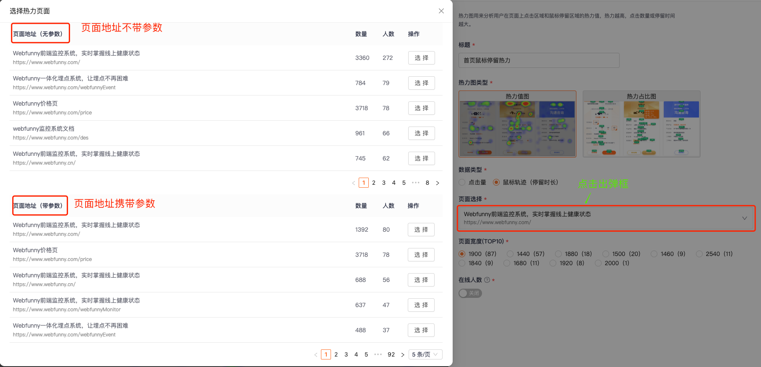Select webfunnyEvent row with 488 count
The height and width of the screenshot is (367, 761).
421,330
